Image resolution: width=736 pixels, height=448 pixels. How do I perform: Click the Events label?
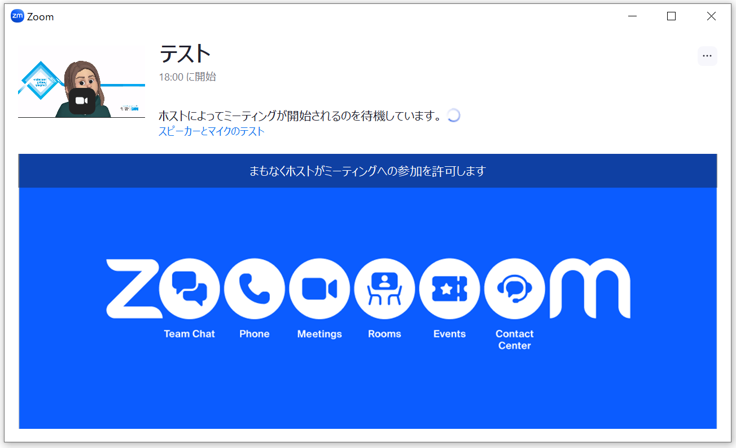click(x=450, y=334)
